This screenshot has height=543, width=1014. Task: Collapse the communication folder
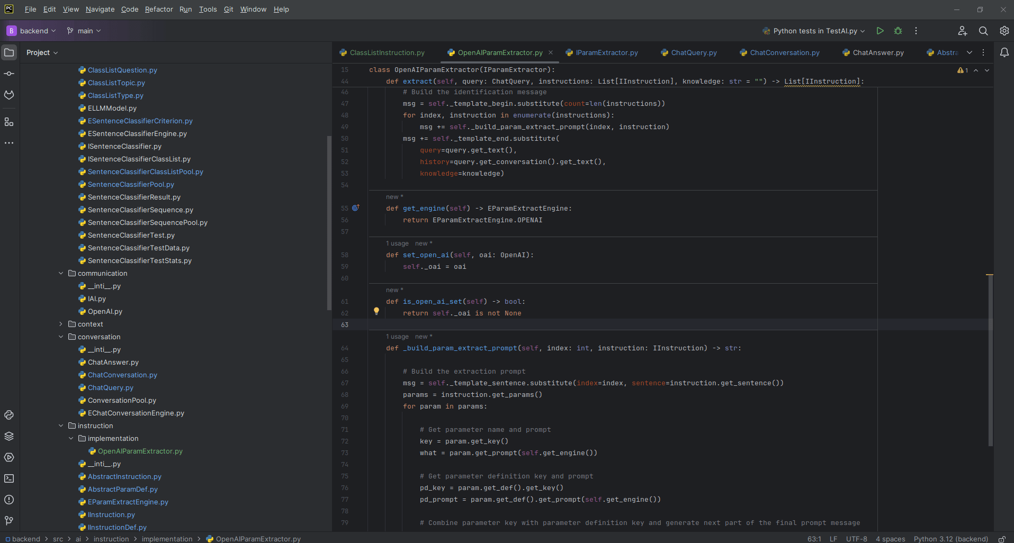pos(61,273)
